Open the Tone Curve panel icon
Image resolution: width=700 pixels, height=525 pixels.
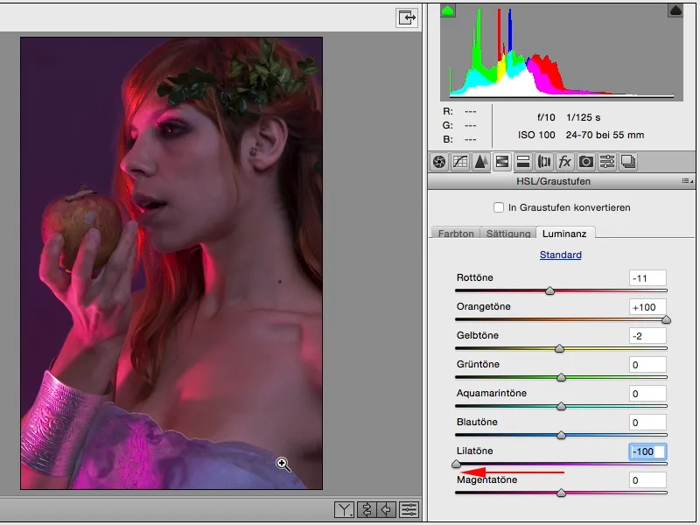(x=460, y=162)
